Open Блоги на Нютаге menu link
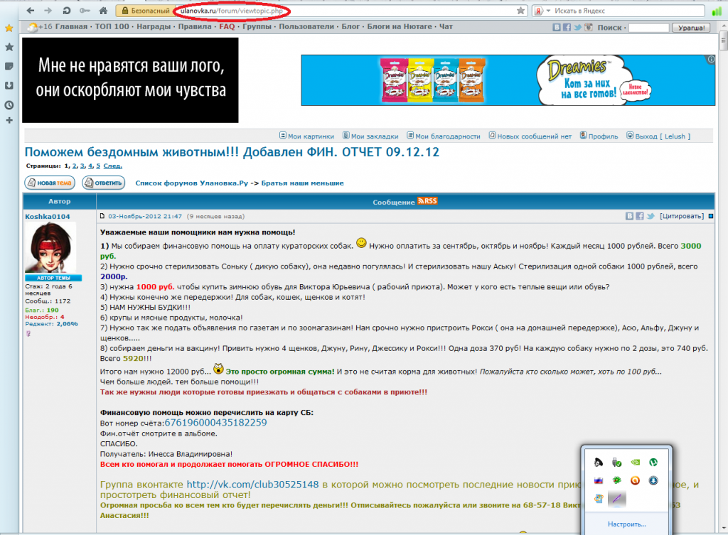 [400, 26]
